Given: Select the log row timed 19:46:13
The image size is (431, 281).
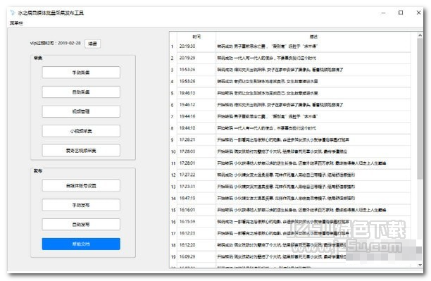Looking at the screenshot, I should 290,93.
